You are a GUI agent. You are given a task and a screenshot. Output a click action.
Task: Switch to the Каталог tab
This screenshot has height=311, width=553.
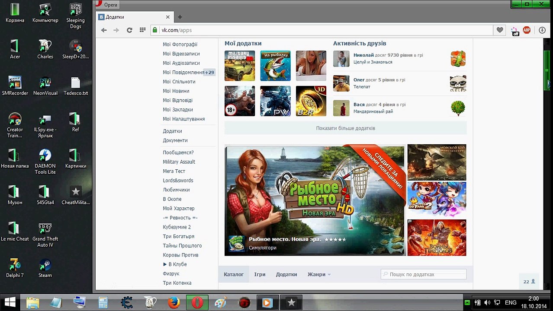(x=234, y=274)
